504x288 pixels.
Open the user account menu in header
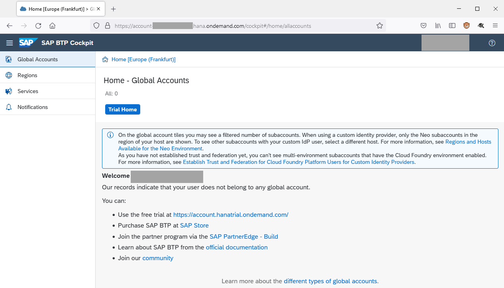tap(445, 43)
